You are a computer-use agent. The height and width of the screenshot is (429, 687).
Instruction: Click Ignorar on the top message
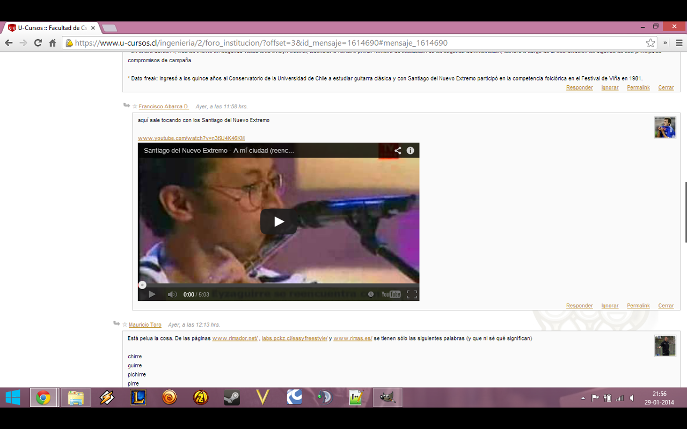(x=610, y=87)
